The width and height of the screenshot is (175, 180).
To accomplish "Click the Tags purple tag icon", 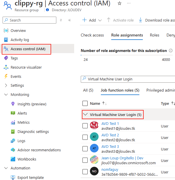I will pyautogui.click(x=6, y=58).
